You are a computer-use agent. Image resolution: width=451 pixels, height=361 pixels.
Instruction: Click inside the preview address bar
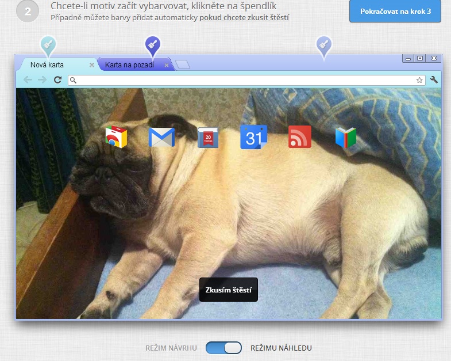click(x=246, y=80)
